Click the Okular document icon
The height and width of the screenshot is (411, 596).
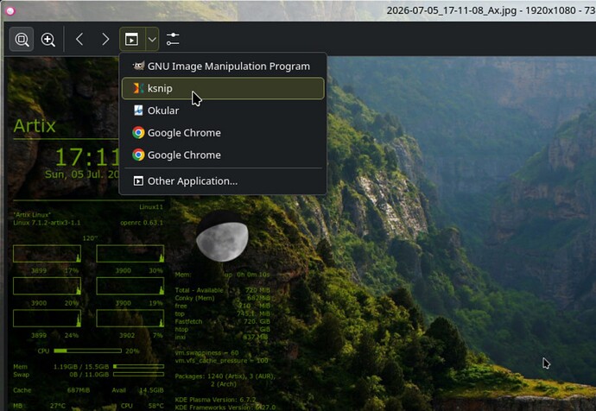[138, 111]
